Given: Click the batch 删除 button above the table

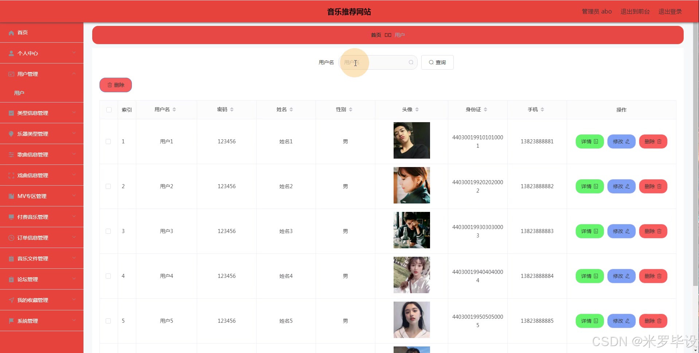Looking at the screenshot, I should click(116, 85).
